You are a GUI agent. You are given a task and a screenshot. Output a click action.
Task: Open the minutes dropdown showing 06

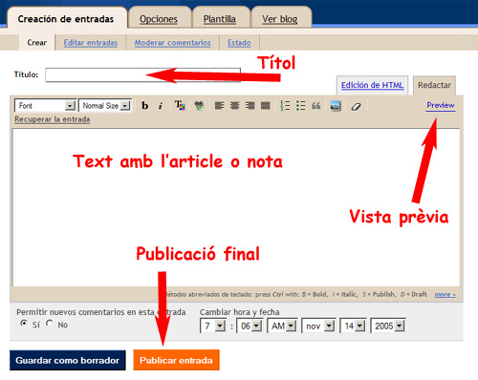tap(250, 326)
